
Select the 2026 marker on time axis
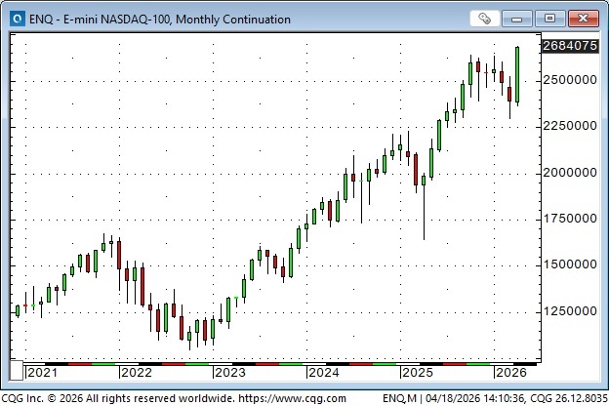[x=511, y=372]
